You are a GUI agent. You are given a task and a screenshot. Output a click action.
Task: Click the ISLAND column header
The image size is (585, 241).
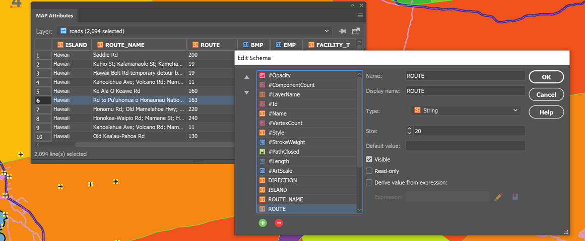(72, 45)
